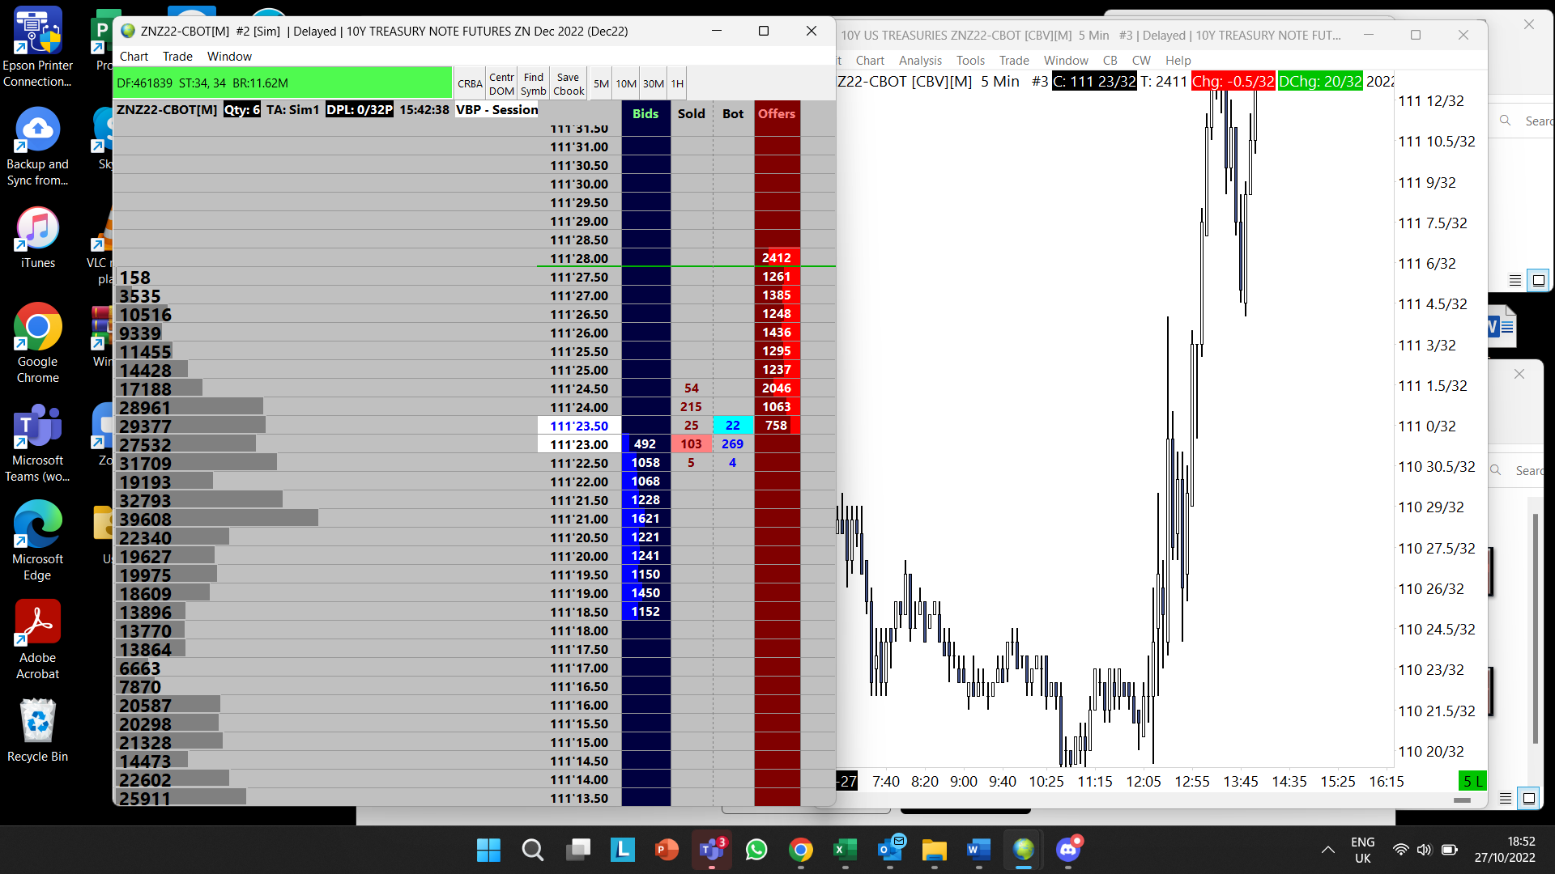Select the Recycle Bin desktop icon

click(x=37, y=730)
